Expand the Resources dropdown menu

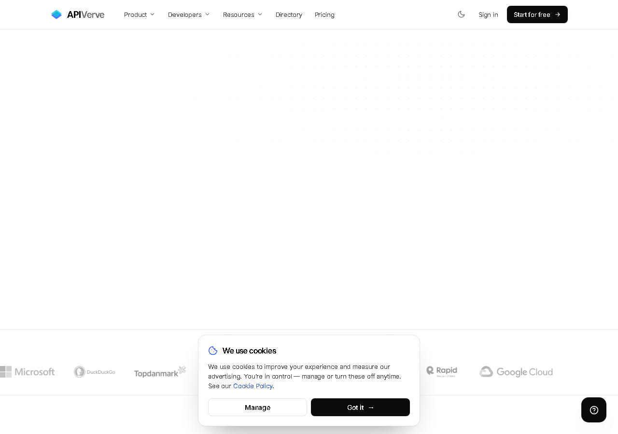(243, 14)
